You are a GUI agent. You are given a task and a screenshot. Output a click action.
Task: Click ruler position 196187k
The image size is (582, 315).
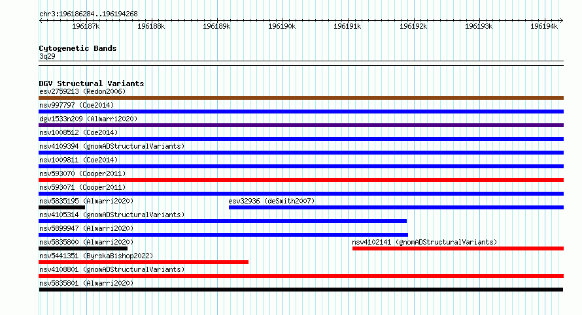86,26
